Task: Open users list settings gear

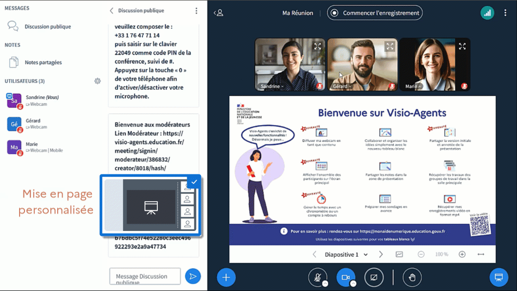Action: pyautogui.click(x=97, y=81)
